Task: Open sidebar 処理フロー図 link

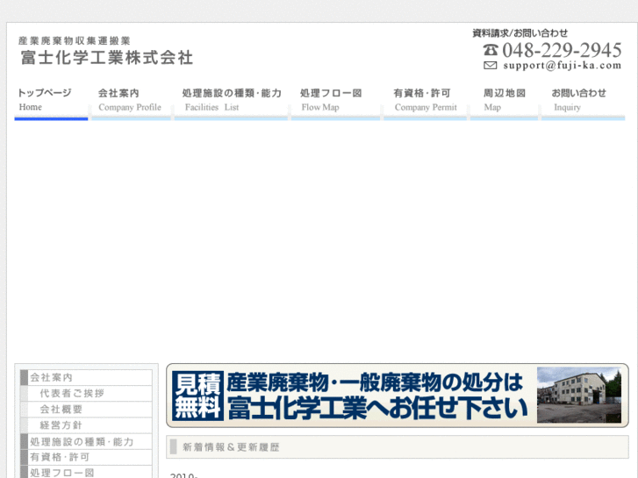Action: pos(86,473)
